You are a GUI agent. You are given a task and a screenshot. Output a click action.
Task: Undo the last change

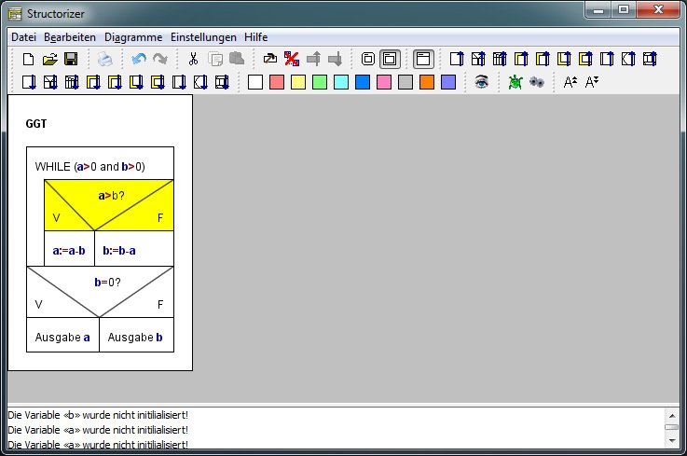139,59
